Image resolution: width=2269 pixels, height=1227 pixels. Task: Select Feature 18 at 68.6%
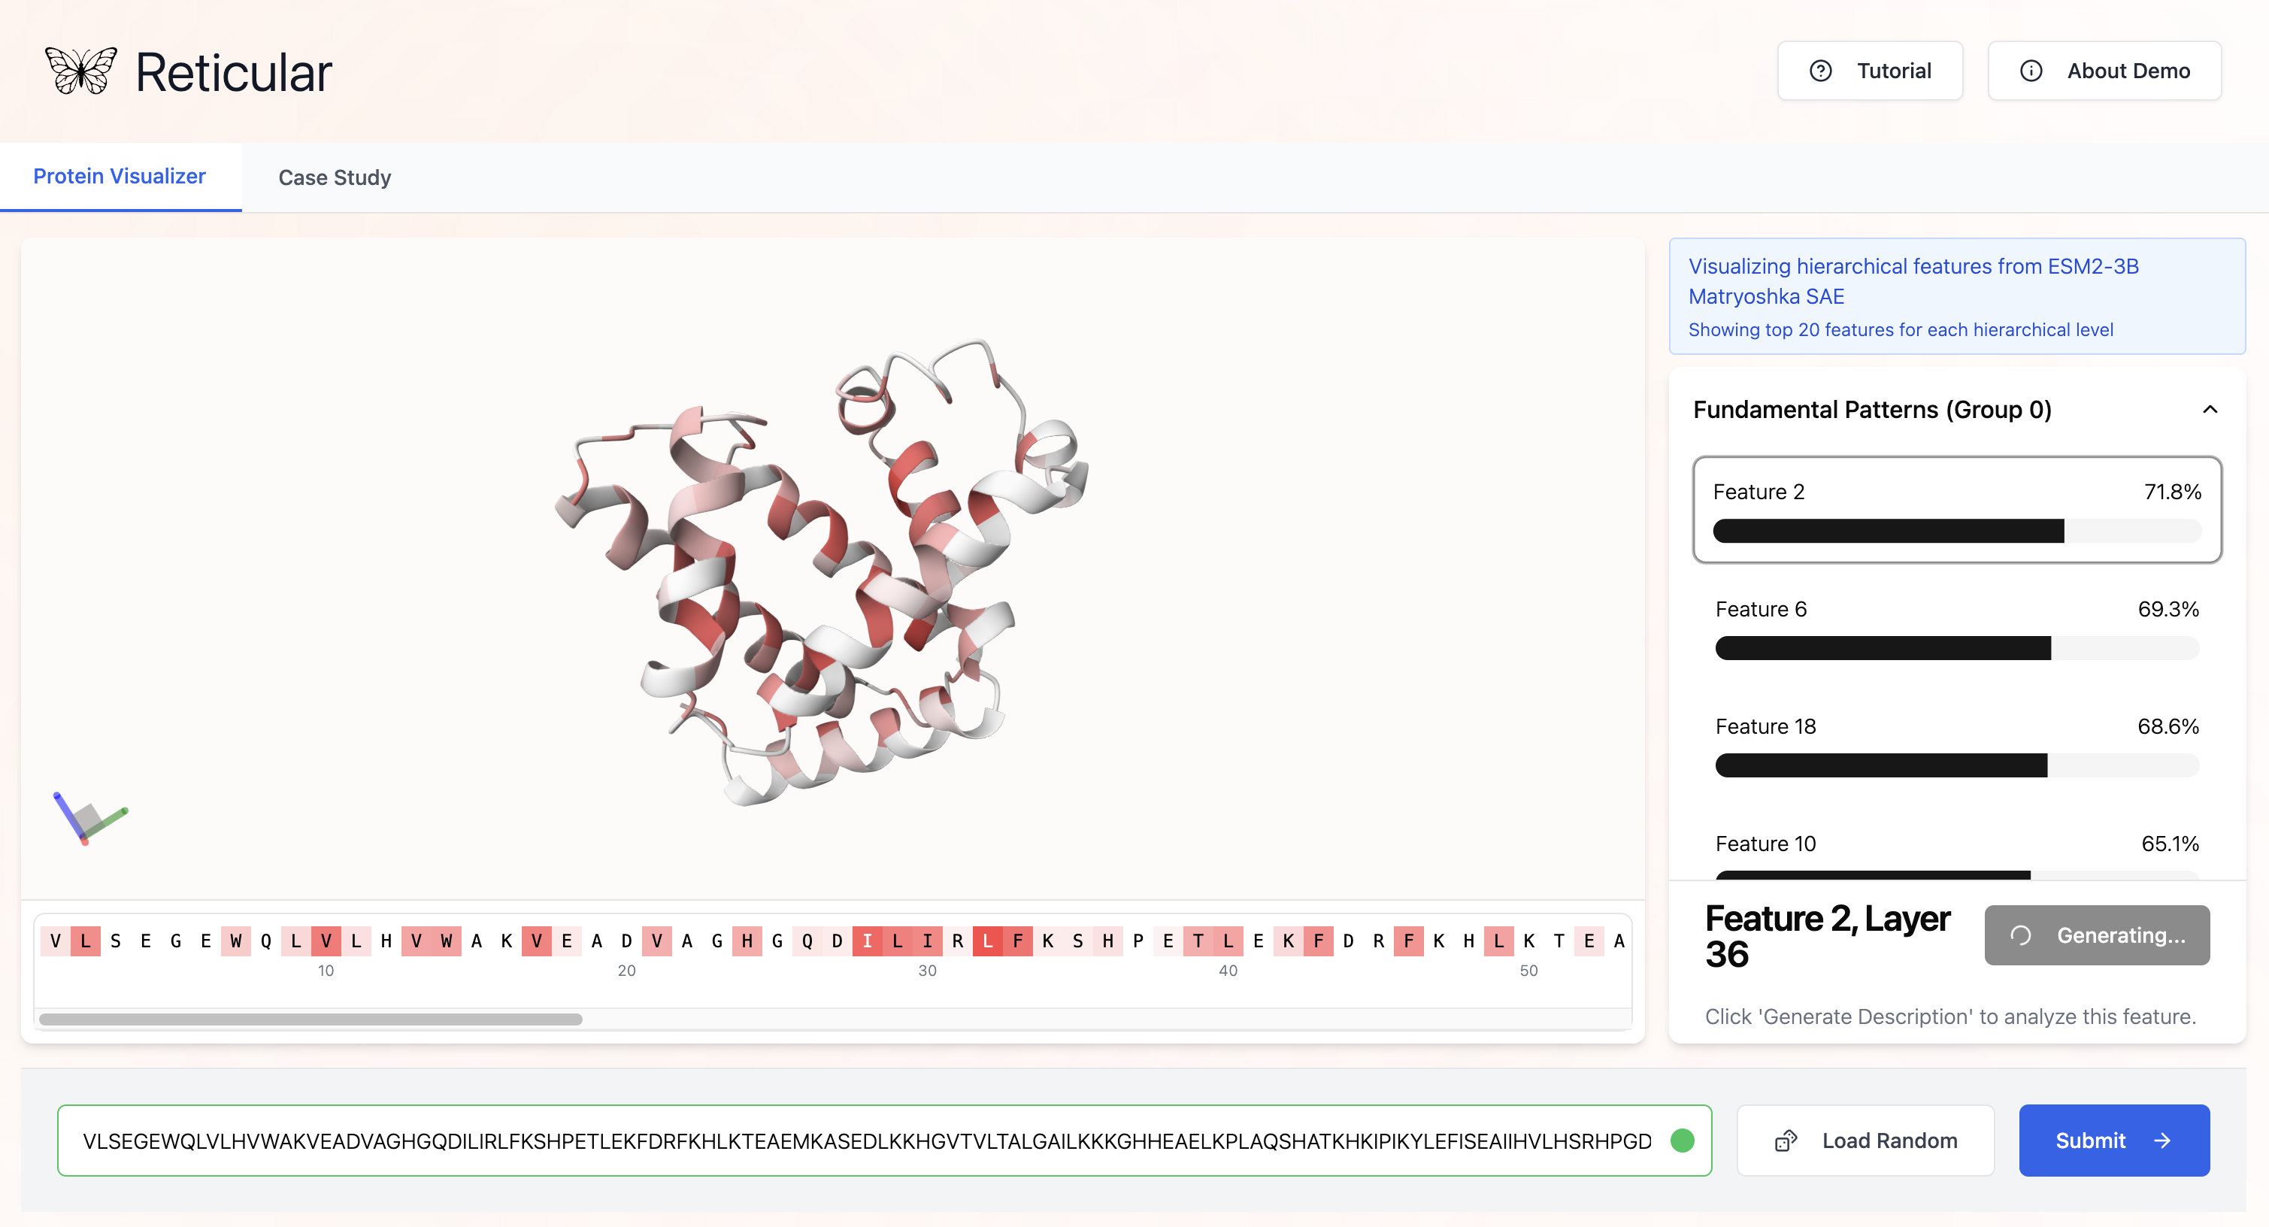[x=1957, y=745]
